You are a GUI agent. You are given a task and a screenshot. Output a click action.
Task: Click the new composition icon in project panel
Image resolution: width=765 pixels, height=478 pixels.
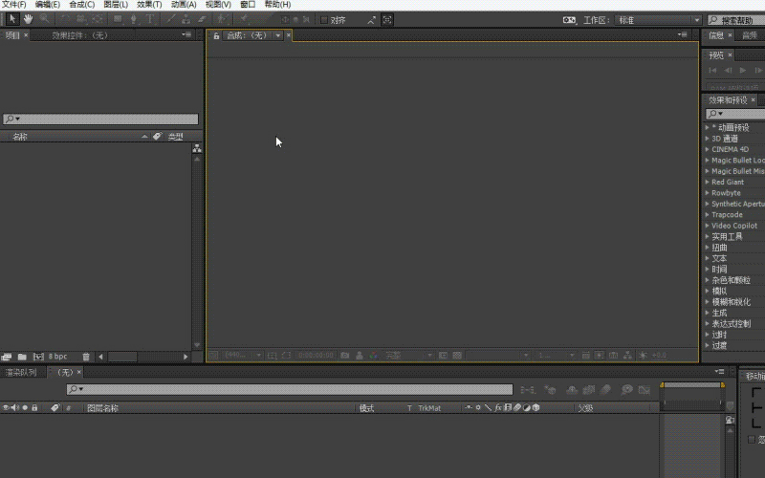38,357
